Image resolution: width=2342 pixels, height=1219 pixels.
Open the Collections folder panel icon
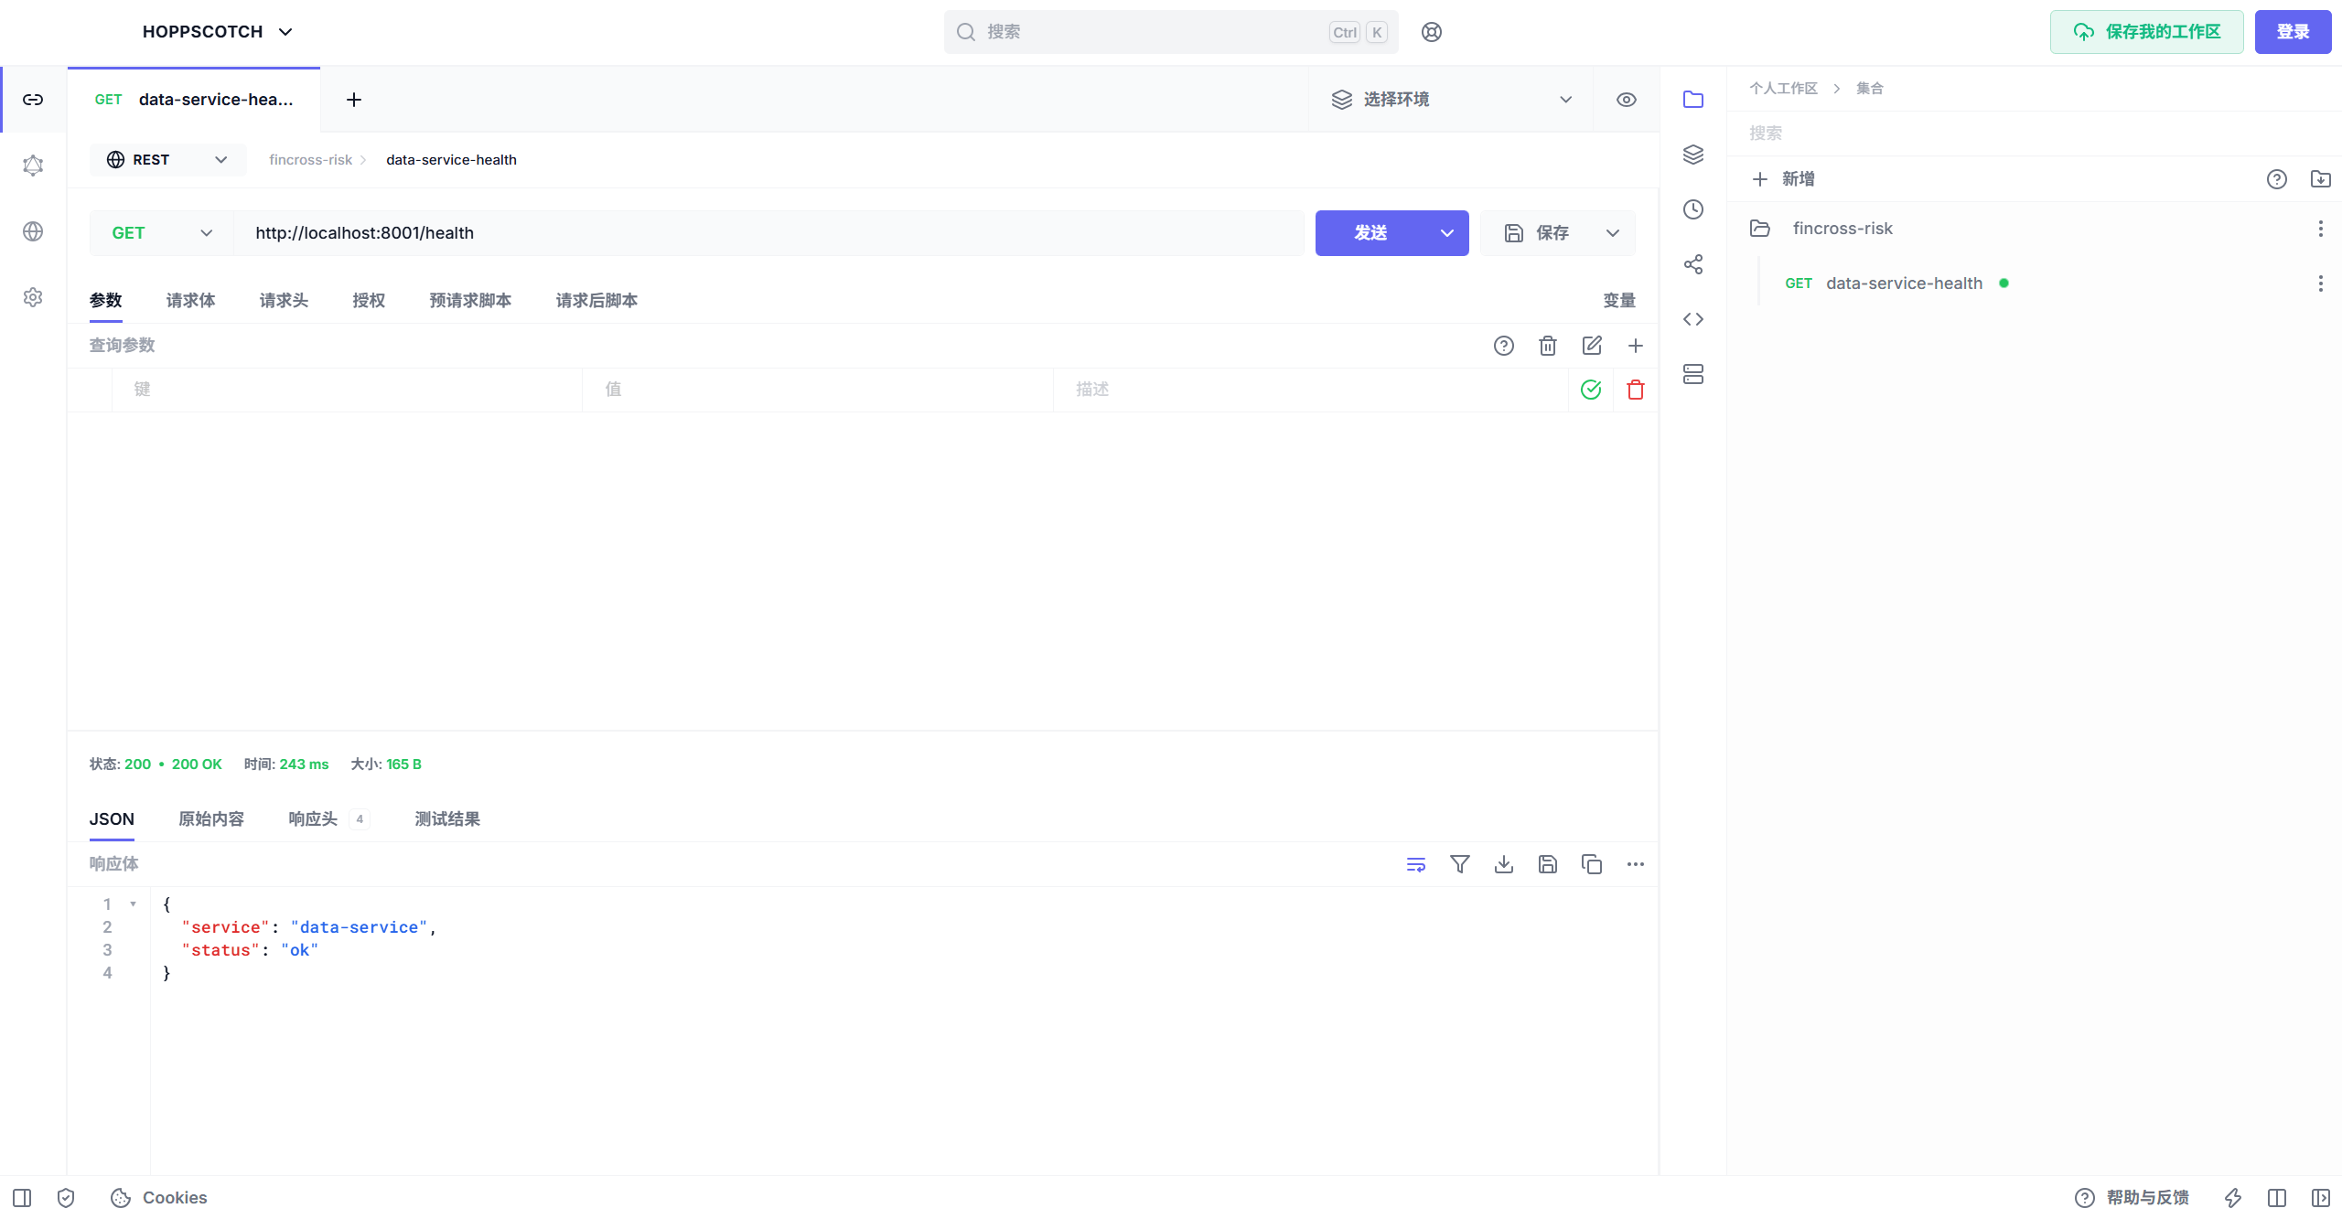[1693, 100]
